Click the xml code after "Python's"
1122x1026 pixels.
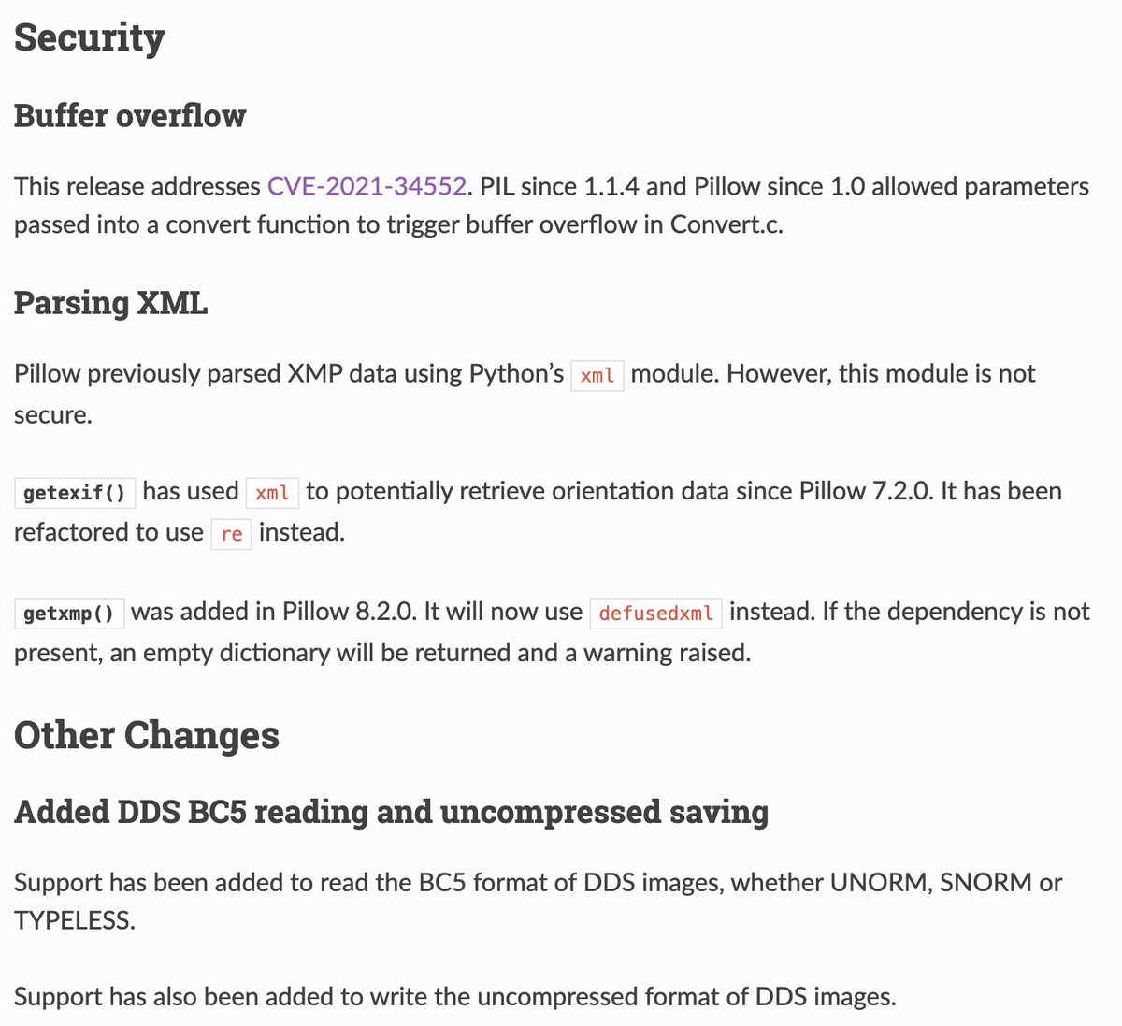[x=597, y=376]
